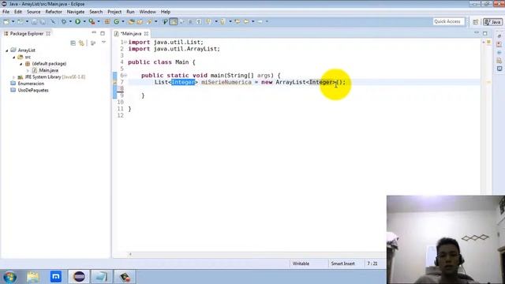The height and width of the screenshot is (284, 505).
Task: Open the New icon dropdown arrow
Action: 13,21
